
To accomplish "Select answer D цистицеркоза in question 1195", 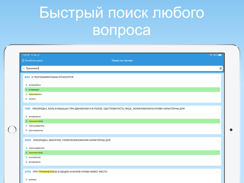I will [x=36, y=130].
